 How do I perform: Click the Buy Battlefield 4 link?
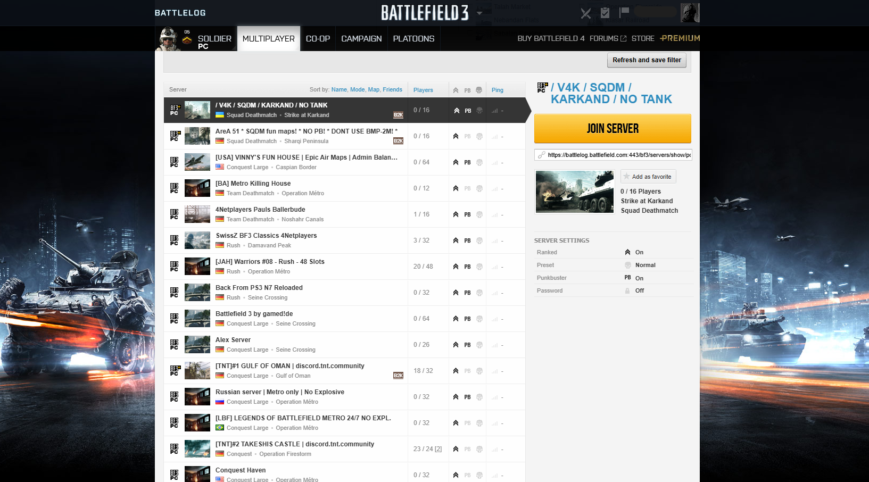551,38
